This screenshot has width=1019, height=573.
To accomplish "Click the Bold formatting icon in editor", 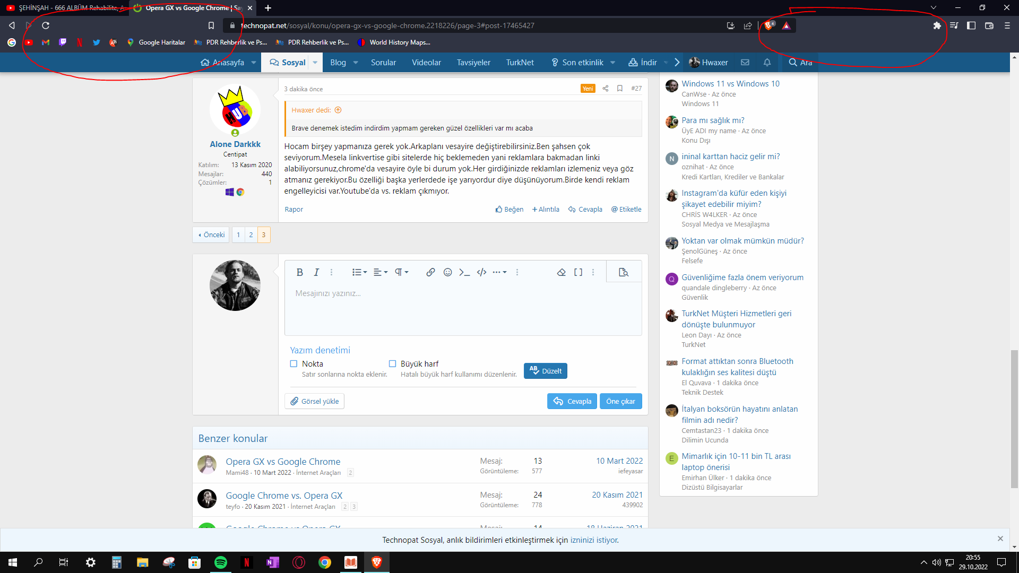I will 299,272.
